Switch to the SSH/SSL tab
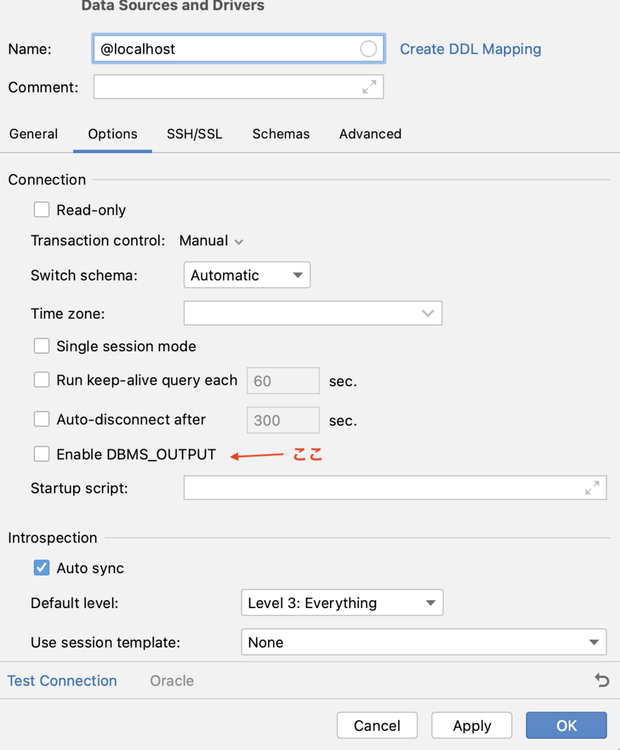 coord(194,134)
